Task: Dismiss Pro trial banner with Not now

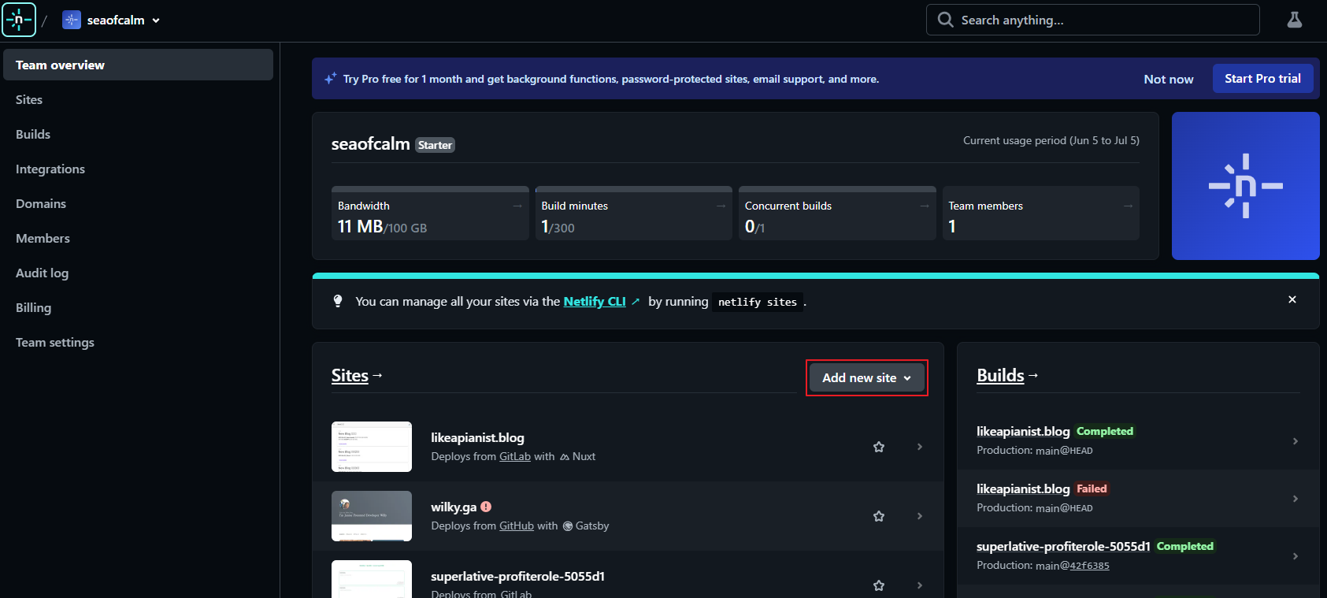Action: 1169,79
